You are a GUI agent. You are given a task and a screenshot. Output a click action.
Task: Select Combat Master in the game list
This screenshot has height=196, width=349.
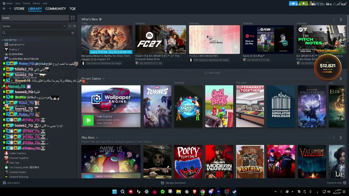(x=17, y=172)
